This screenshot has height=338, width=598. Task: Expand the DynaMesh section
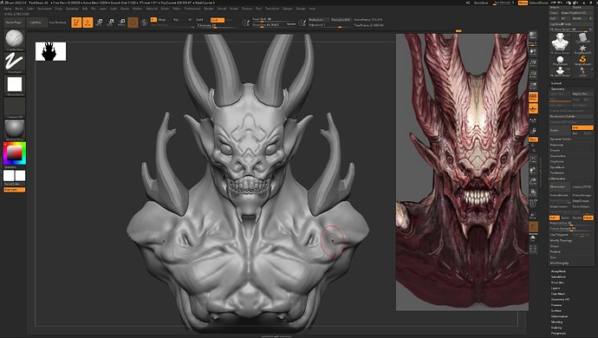[557, 167]
